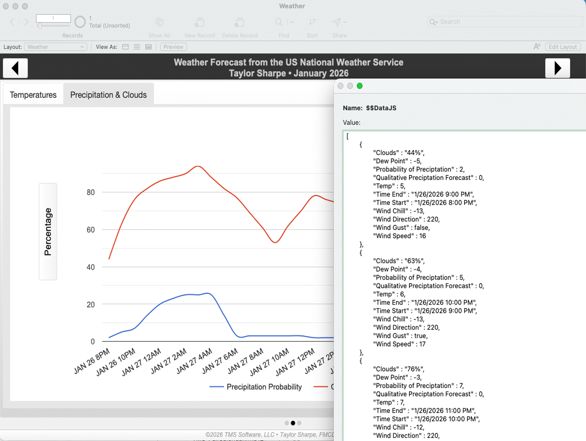Click the Delete Record icon
Viewport: 586px width, 441px height.
click(240, 22)
